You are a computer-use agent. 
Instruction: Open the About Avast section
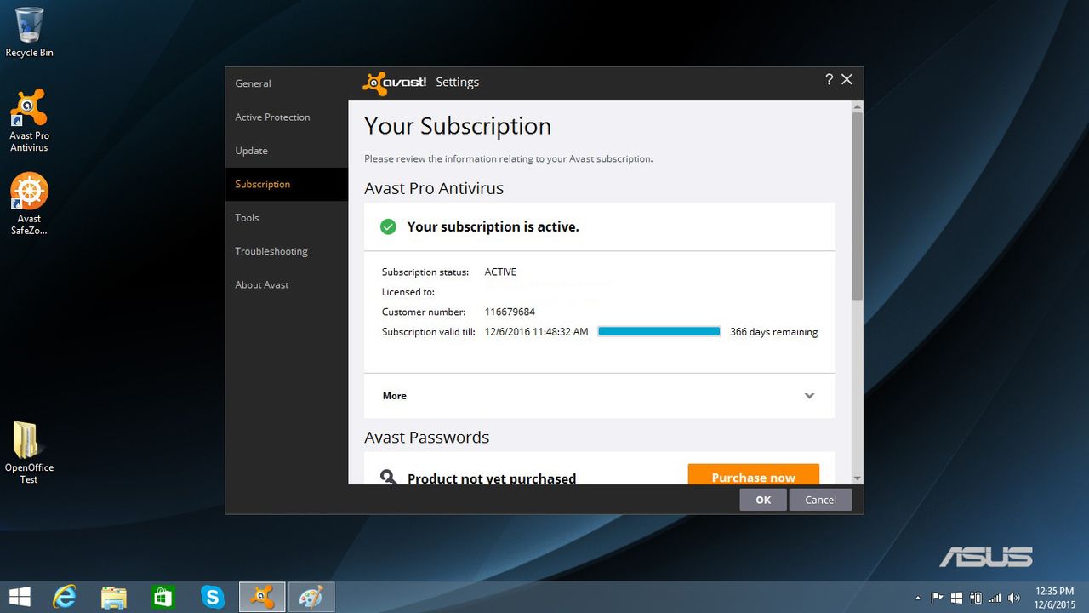287,284
